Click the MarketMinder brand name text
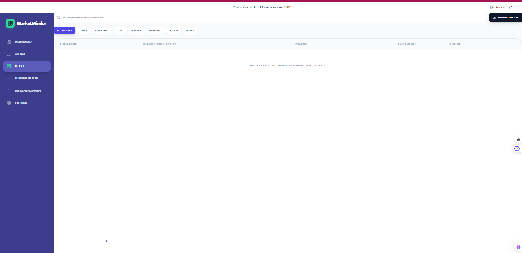 (x=32, y=23)
